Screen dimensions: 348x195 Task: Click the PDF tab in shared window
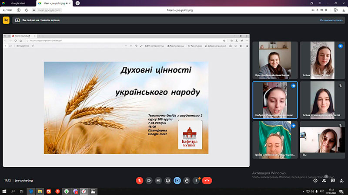coord(24,36)
